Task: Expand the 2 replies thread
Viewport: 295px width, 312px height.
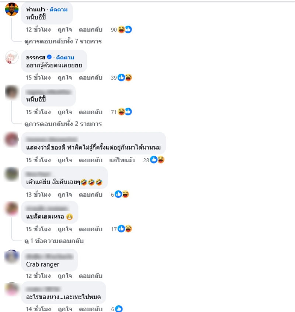Action: [x=63, y=124]
